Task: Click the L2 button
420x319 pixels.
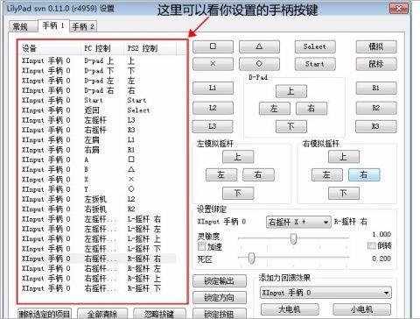Action: click(x=213, y=108)
